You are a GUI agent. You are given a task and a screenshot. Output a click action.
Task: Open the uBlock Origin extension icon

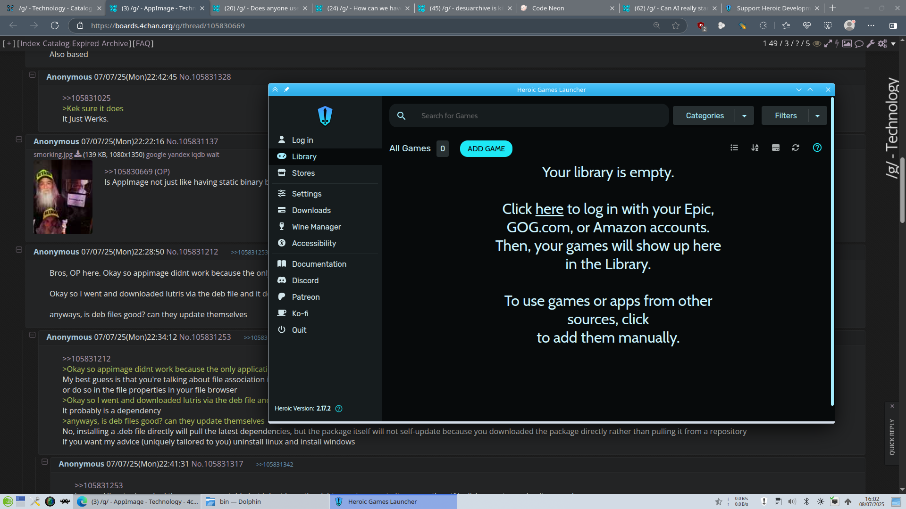pyautogui.click(x=701, y=26)
